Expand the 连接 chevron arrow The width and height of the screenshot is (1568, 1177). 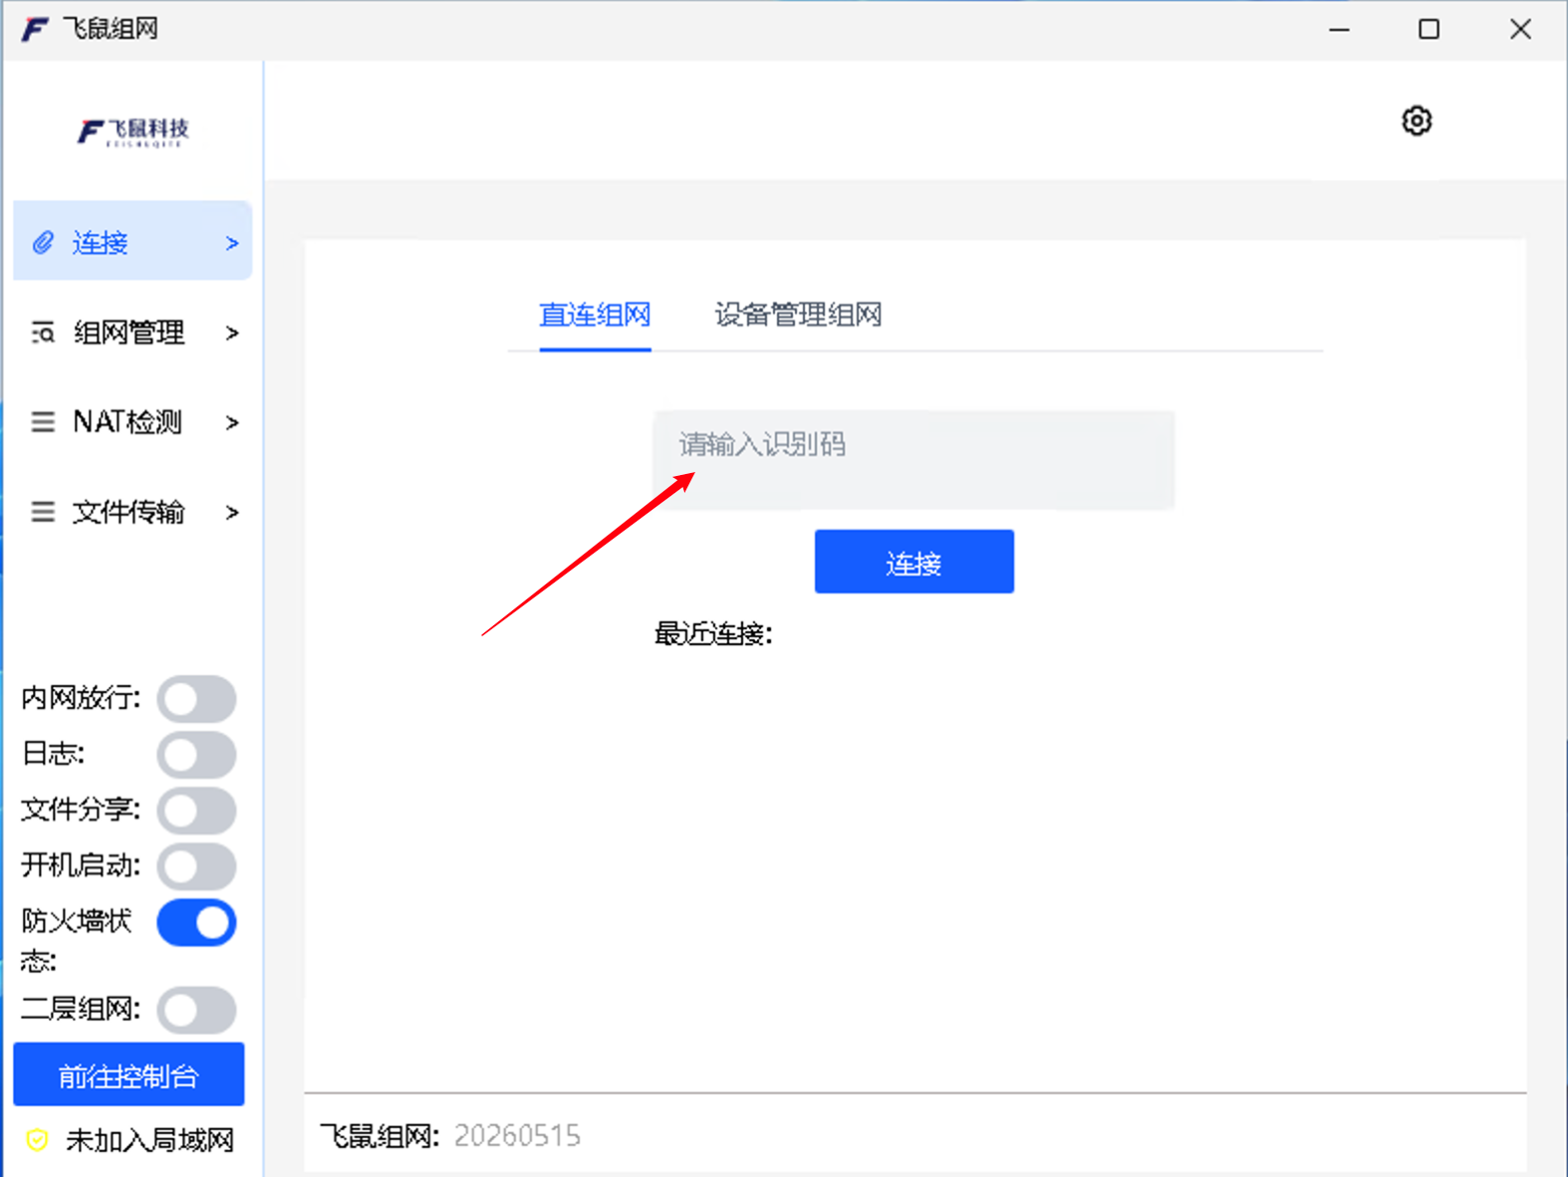(x=232, y=243)
